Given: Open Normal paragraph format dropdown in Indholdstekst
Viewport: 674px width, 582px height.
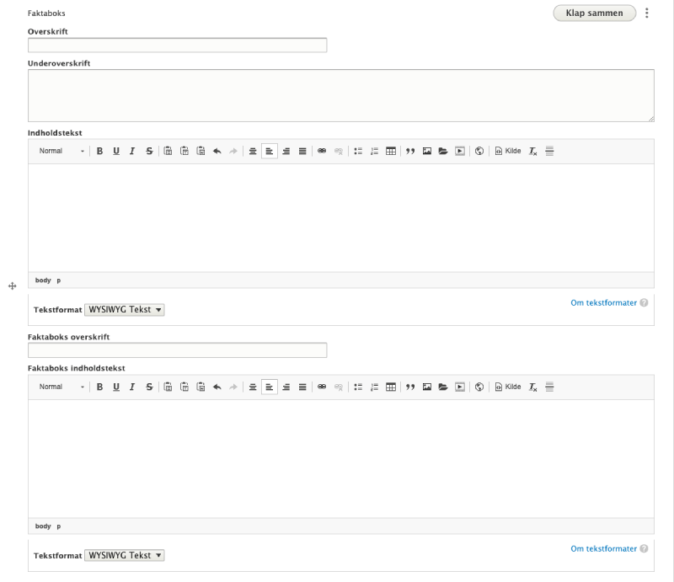Looking at the screenshot, I should pyautogui.click(x=62, y=152).
